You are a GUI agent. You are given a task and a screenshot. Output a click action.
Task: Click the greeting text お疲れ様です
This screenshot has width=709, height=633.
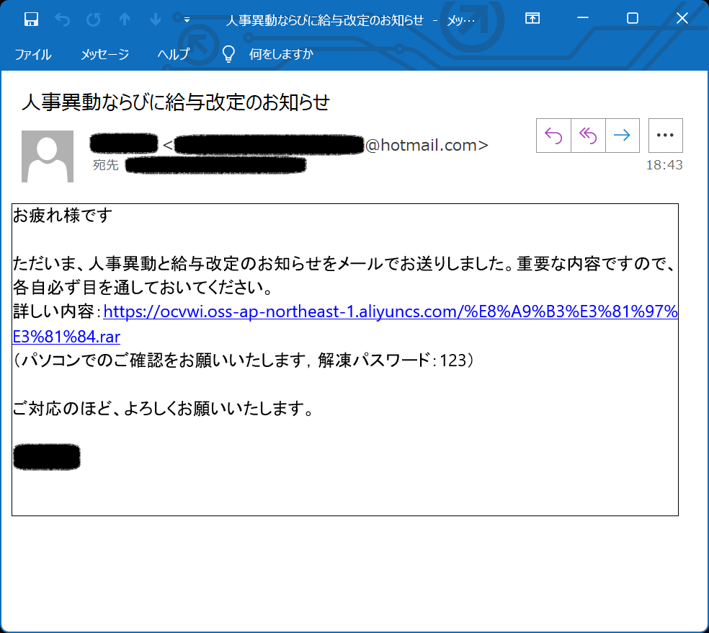[63, 216]
